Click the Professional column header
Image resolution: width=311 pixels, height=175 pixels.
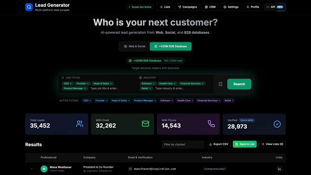tap(48, 157)
